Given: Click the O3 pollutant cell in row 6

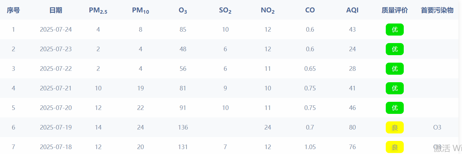Looking at the screenshot, I should pyautogui.click(x=437, y=127).
